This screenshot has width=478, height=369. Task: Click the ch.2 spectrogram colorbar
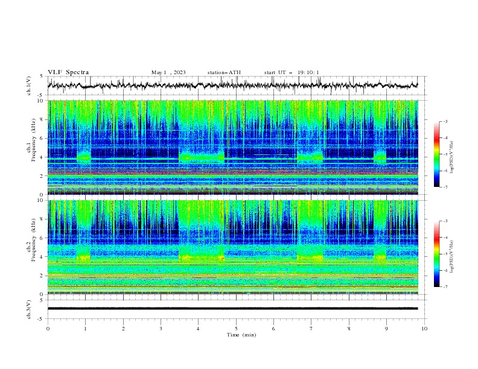tap(436, 254)
